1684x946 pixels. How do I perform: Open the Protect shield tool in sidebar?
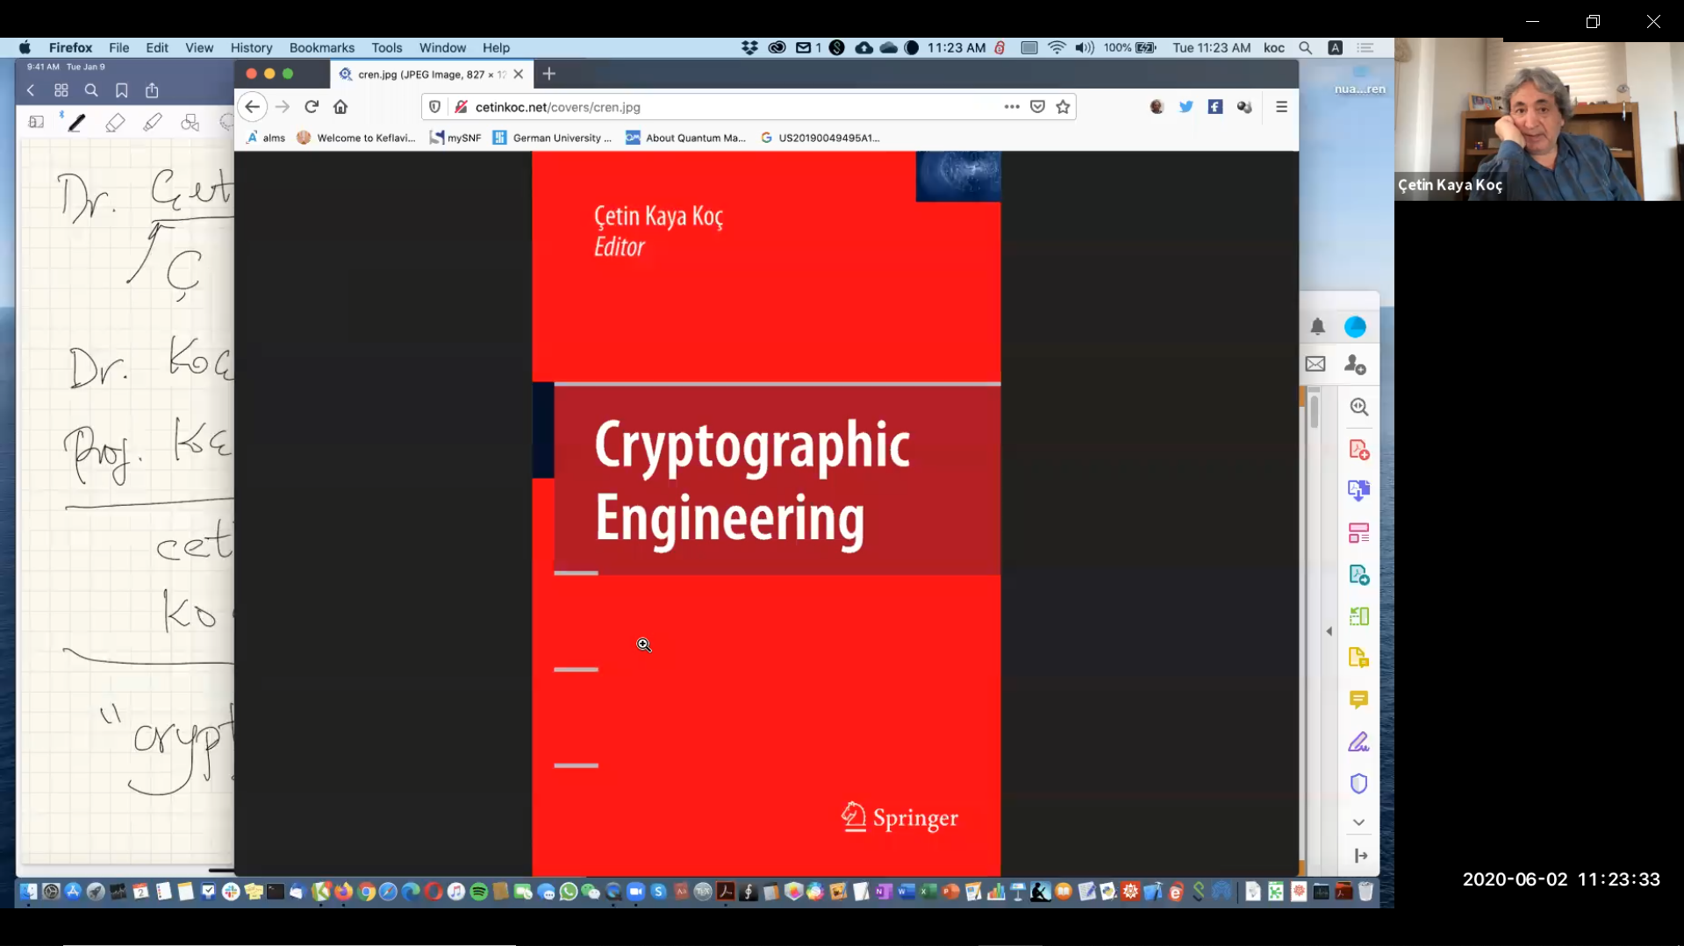(x=1358, y=784)
